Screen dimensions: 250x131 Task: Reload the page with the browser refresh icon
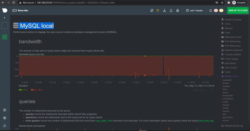[14, 3]
